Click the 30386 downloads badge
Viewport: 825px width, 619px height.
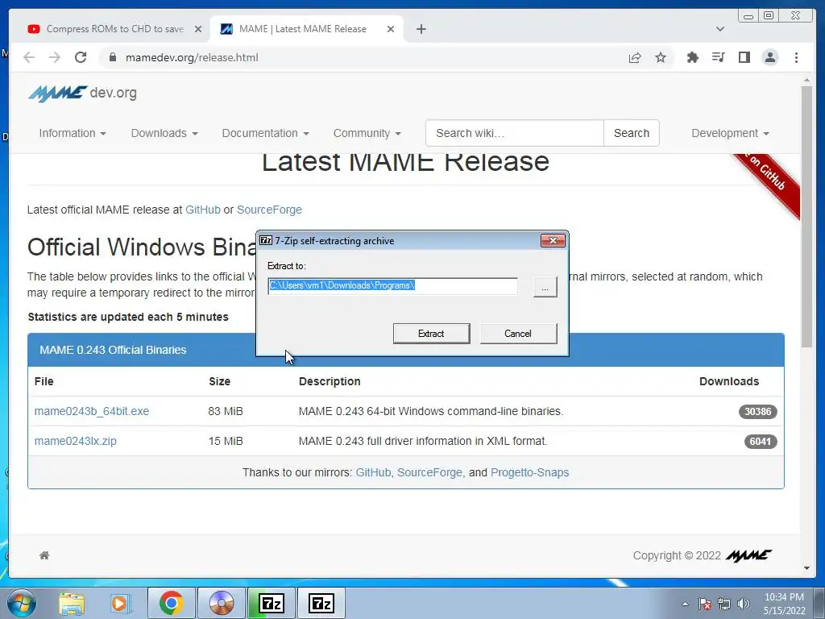(x=757, y=412)
